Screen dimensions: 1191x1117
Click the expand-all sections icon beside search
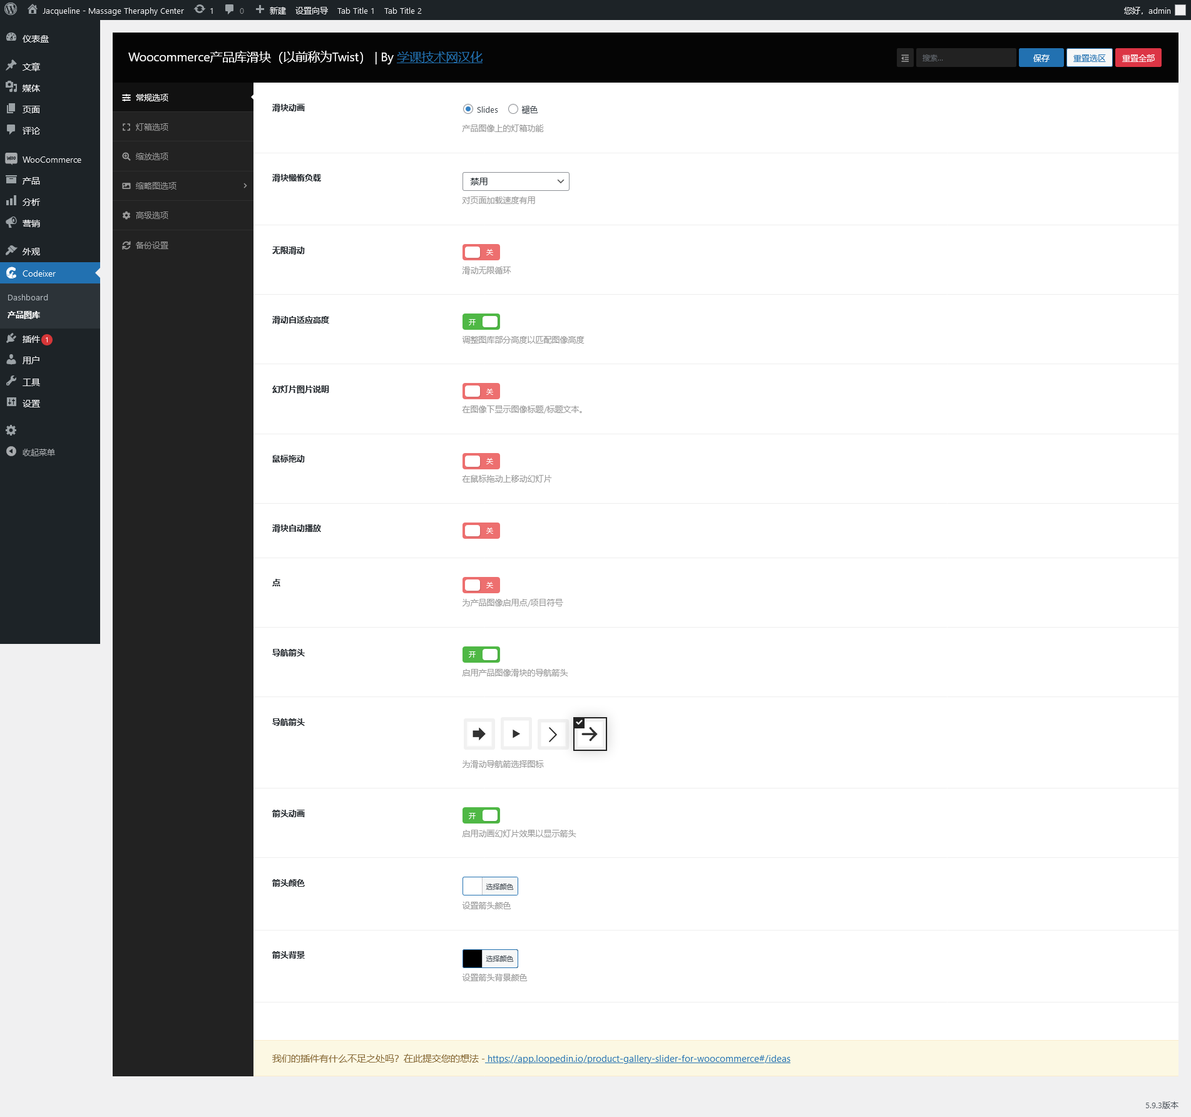(x=905, y=58)
